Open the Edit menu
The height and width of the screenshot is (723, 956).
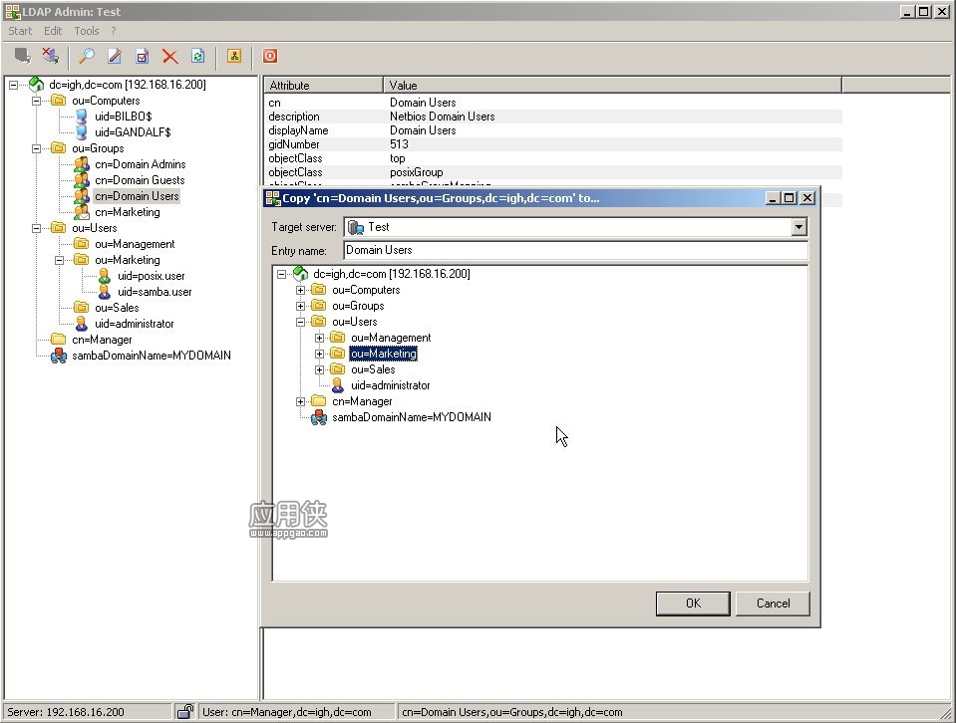point(53,31)
